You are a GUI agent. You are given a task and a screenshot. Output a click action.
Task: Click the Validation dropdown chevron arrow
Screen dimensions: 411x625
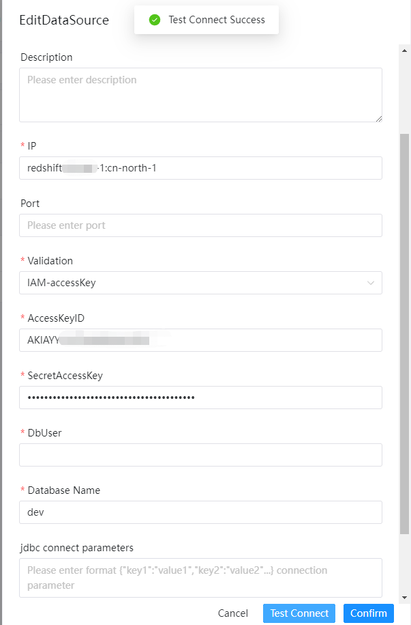pyautogui.click(x=371, y=283)
